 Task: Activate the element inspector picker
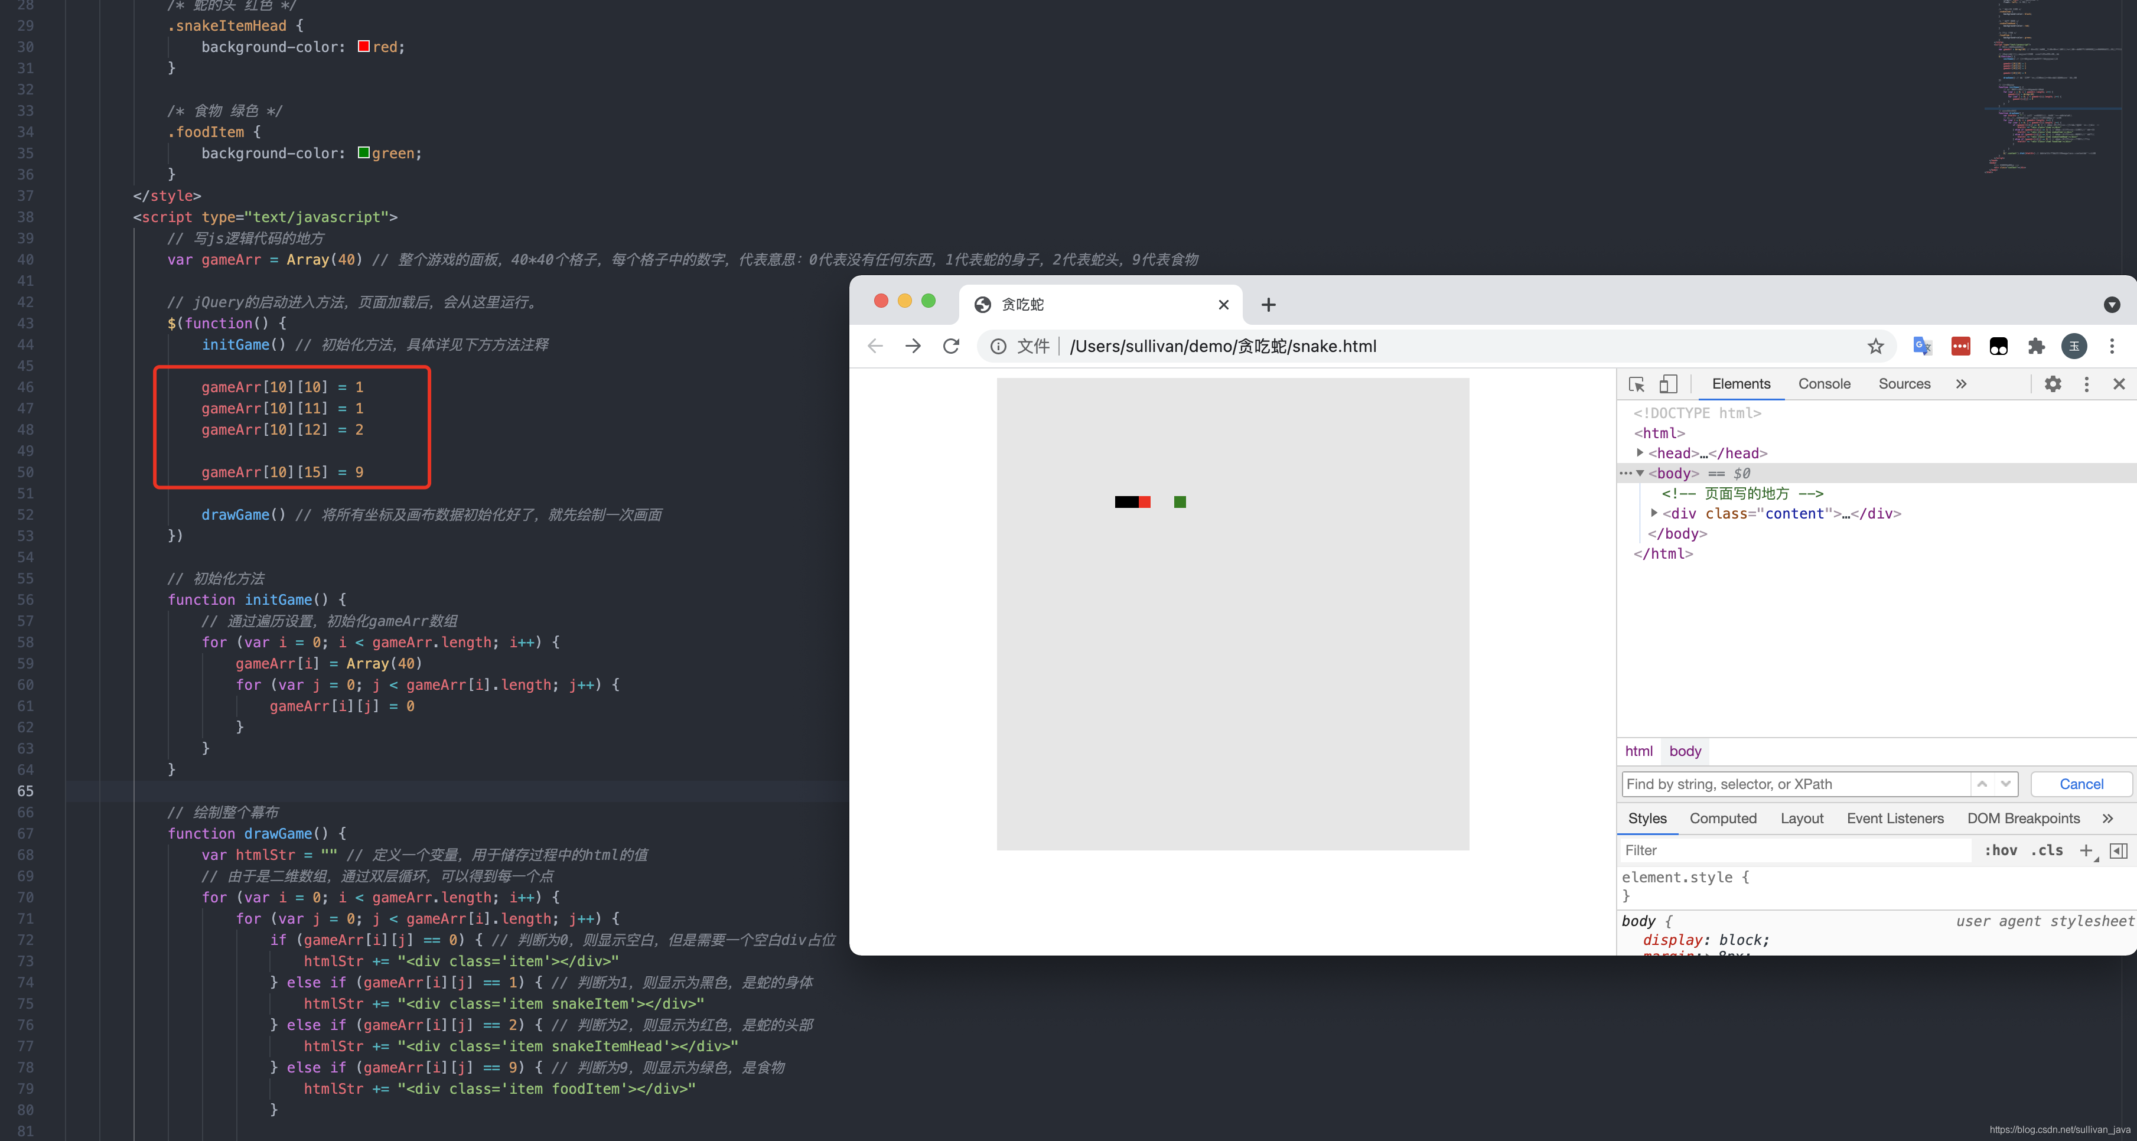click(x=1637, y=384)
